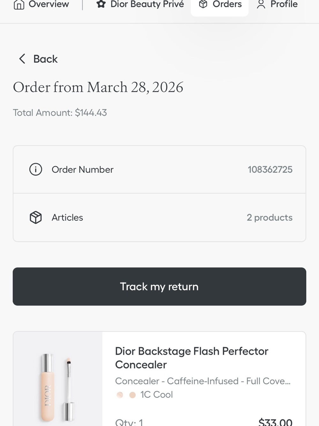Open Dior Backstage Flash Perfector Concealer title
This screenshot has height=426, width=319.
point(192,358)
